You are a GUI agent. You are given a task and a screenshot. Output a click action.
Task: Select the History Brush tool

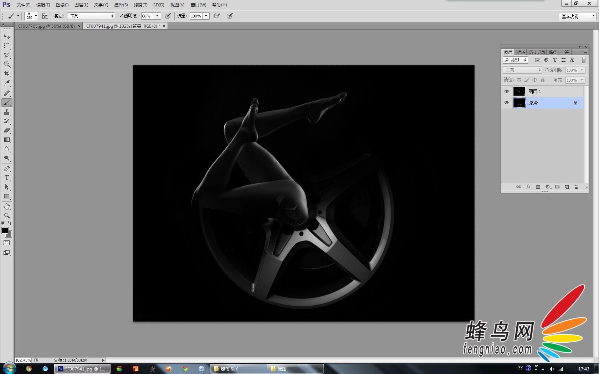pos(7,121)
